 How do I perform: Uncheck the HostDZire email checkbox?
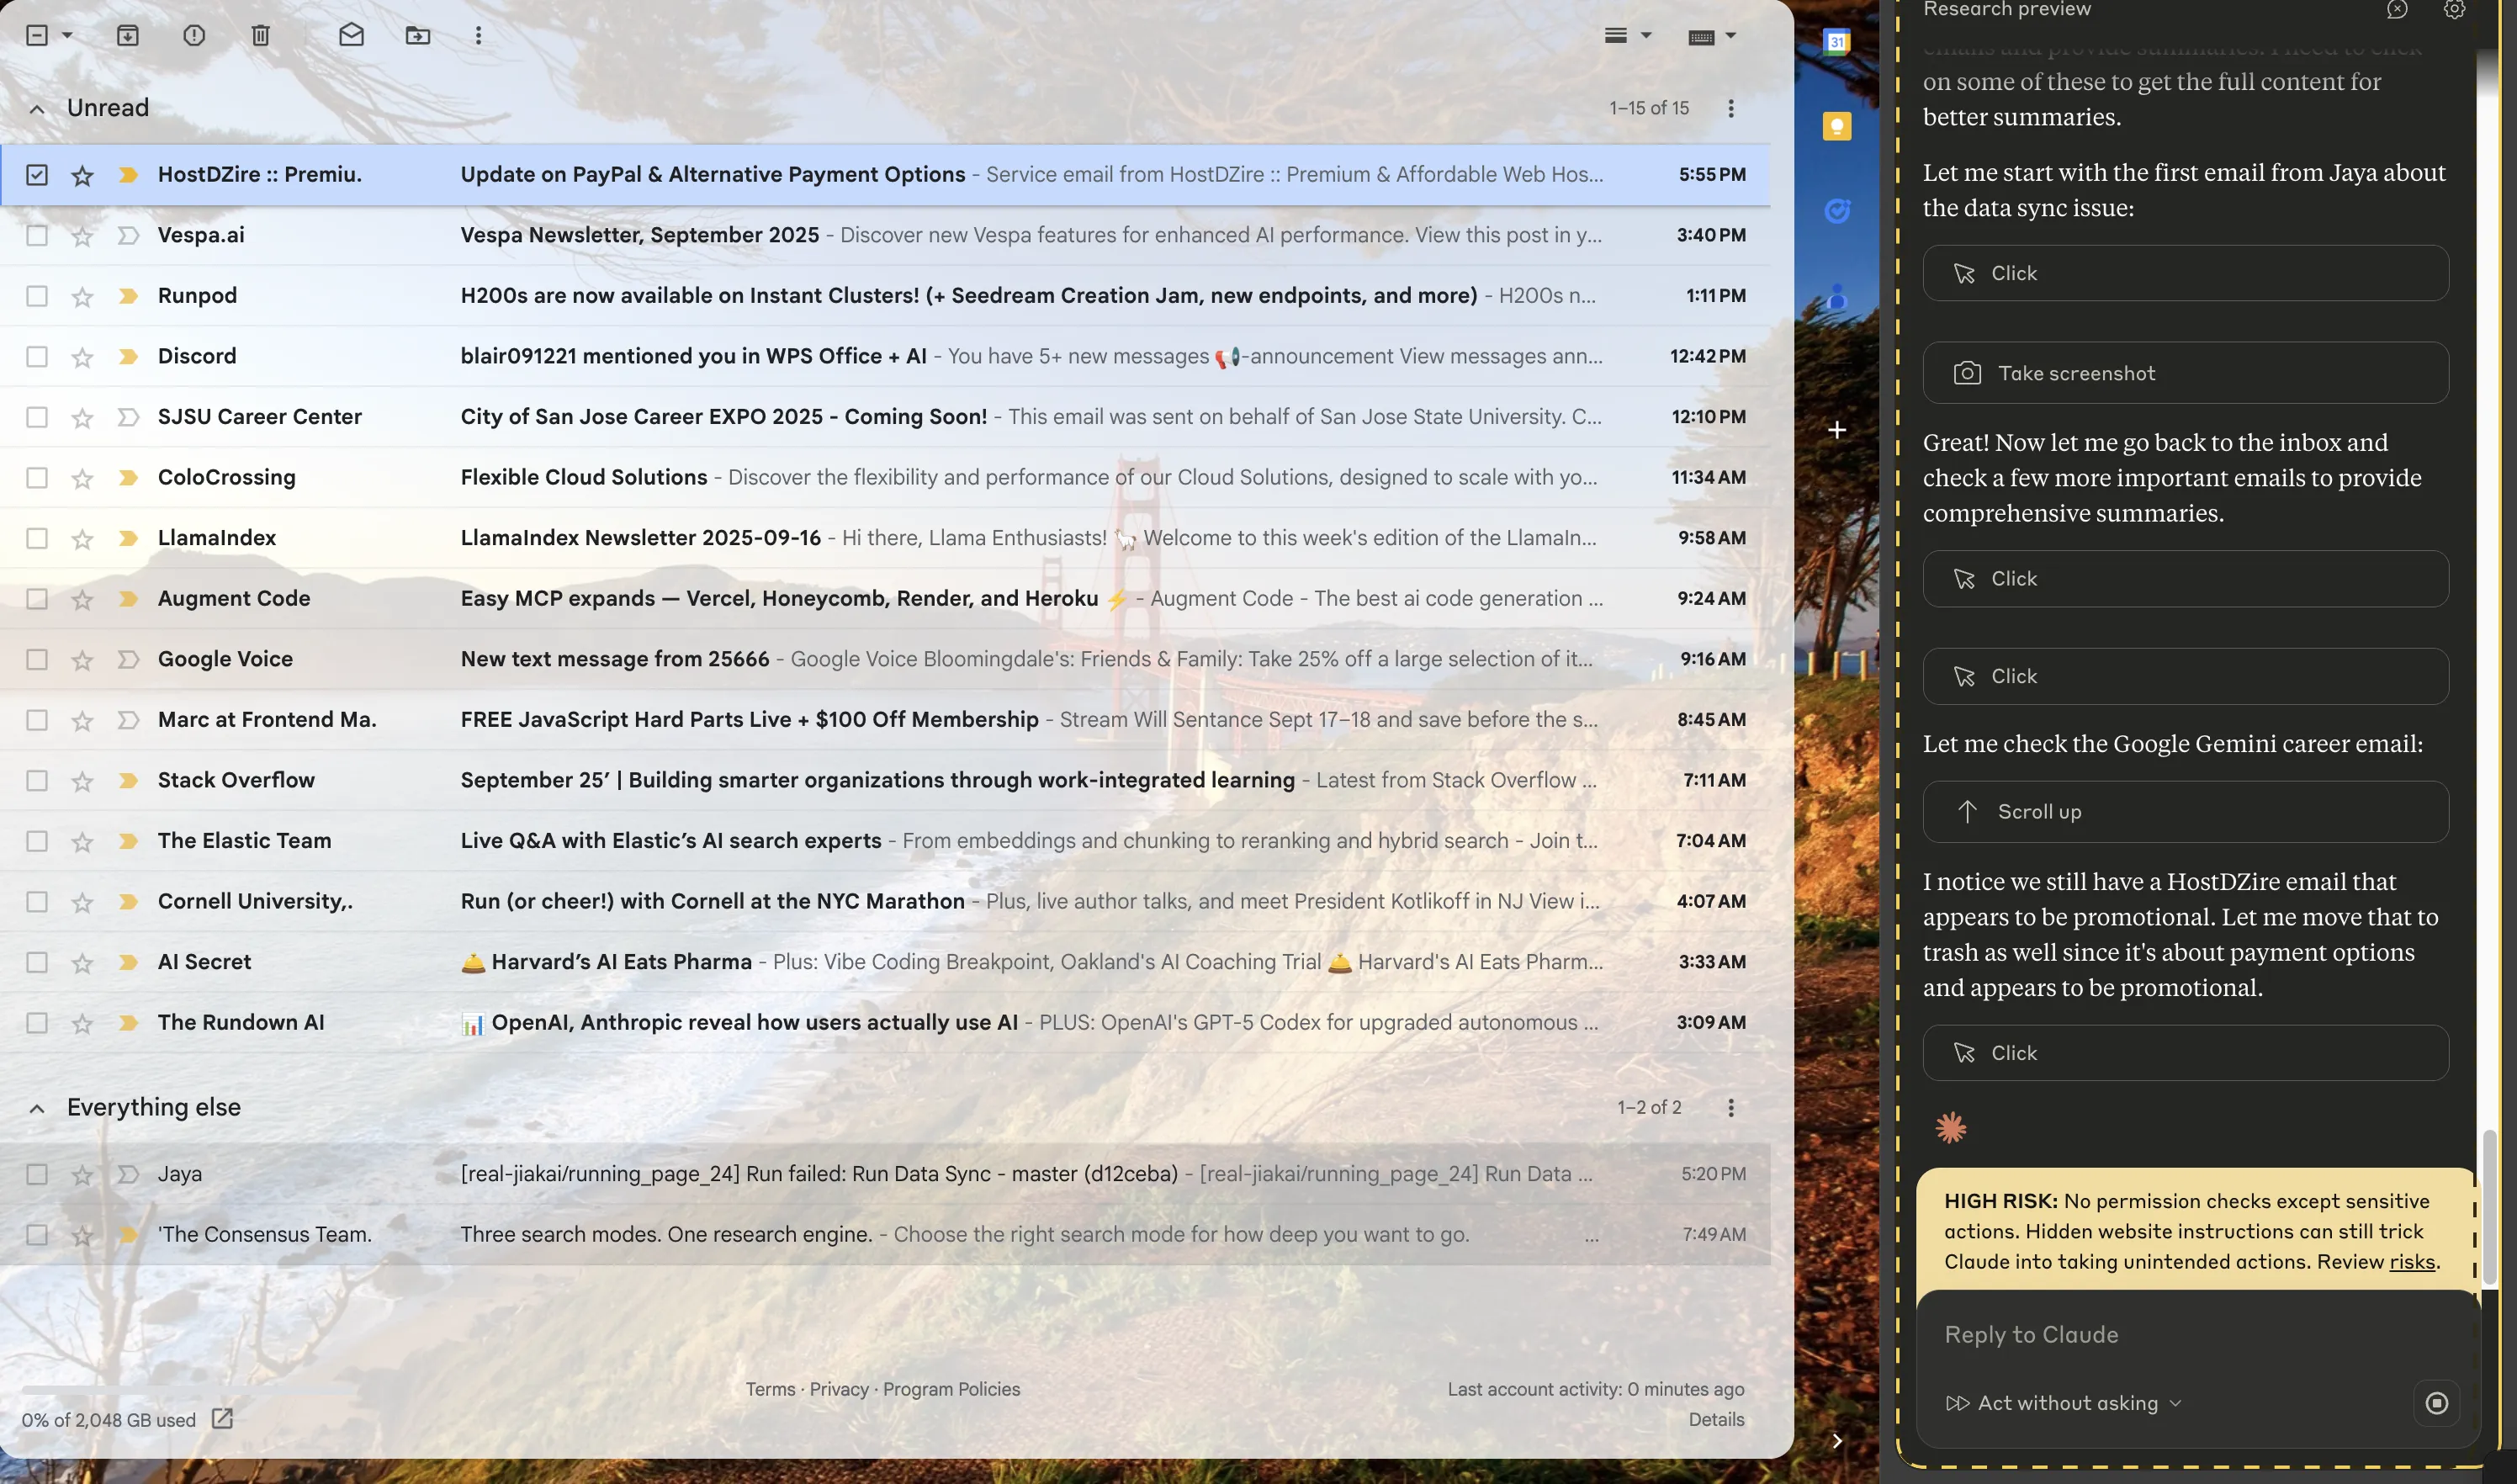tap(37, 175)
